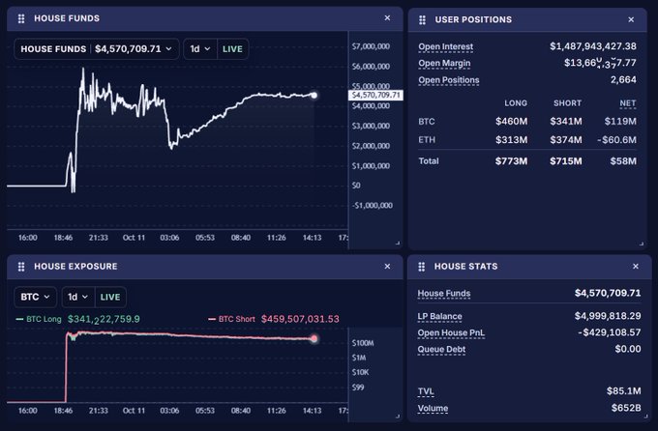
Task: Click the resize corner of User Positions panel
Action: pos(642,244)
